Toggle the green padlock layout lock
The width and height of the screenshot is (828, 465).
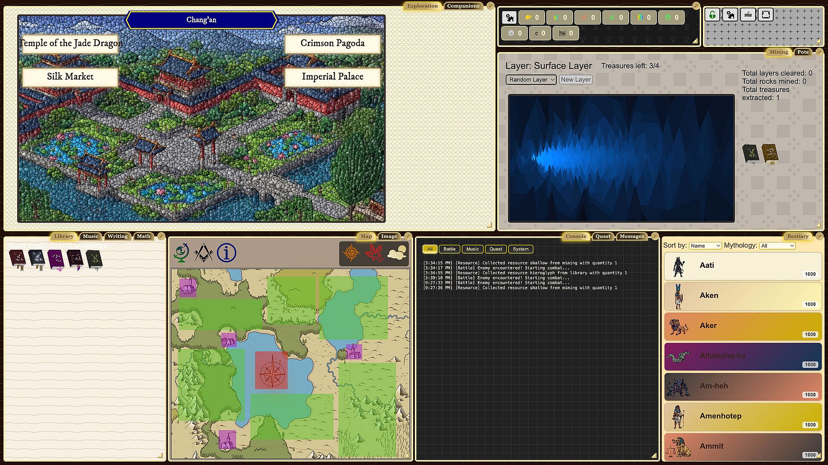click(x=712, y=15)
